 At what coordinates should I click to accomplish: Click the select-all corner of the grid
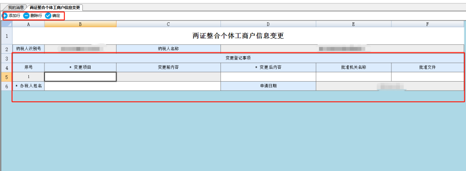pyautogui.click(x=6, y=24)
